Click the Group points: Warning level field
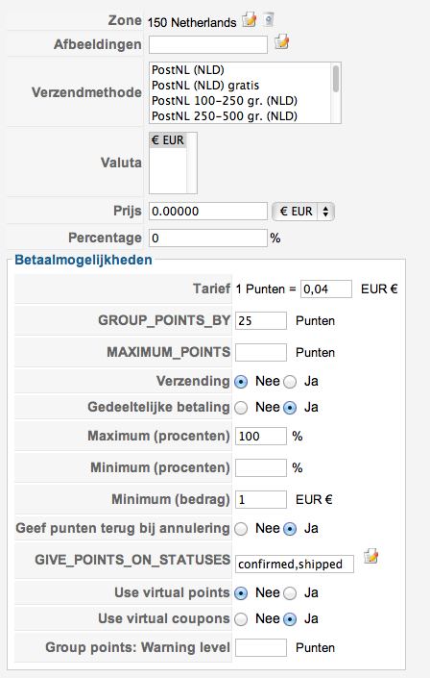430x678 pixels. pos(261,648)
